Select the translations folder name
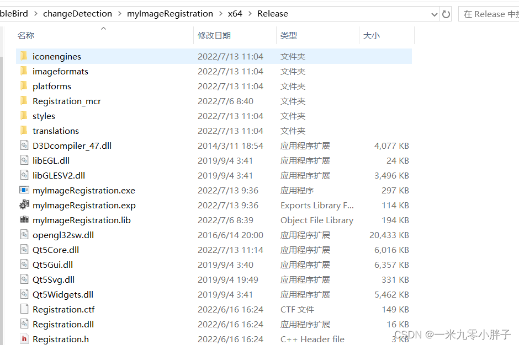The image size is (519, 345). (56, 131)
